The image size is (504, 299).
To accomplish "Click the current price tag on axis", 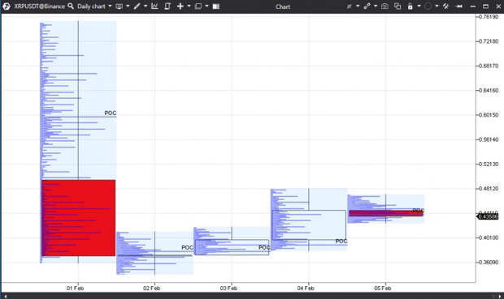I will tap(488, 216).
